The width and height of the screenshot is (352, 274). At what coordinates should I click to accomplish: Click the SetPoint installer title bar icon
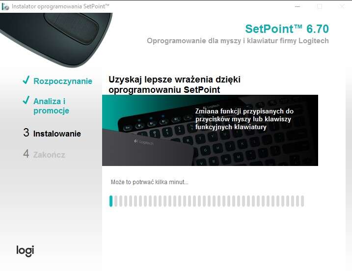(5, 6)
